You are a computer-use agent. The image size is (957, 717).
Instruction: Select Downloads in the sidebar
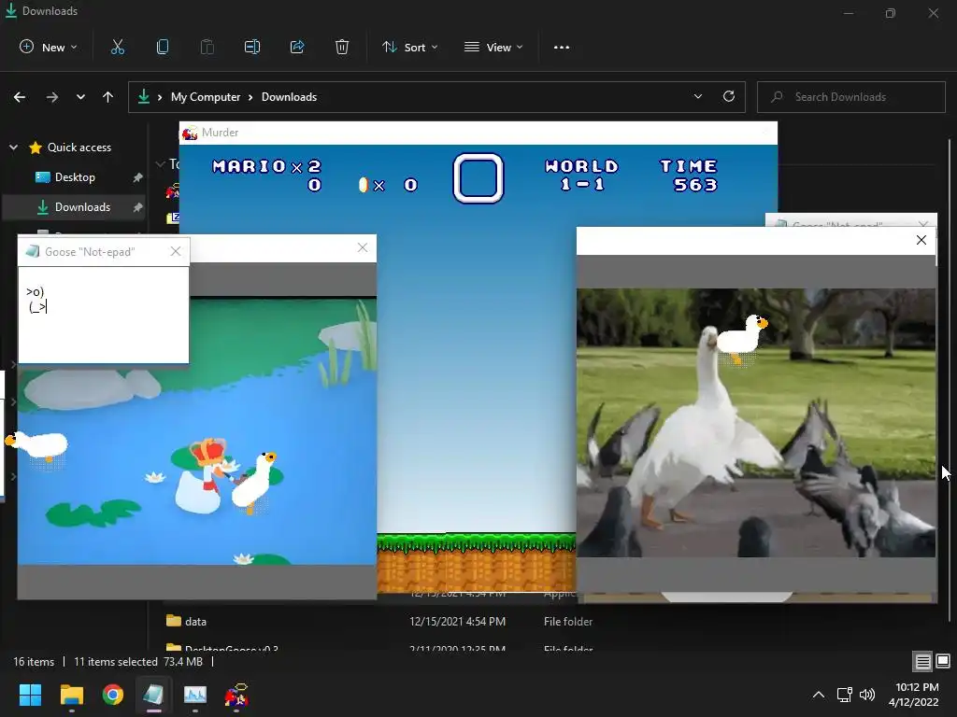point(74,207)
